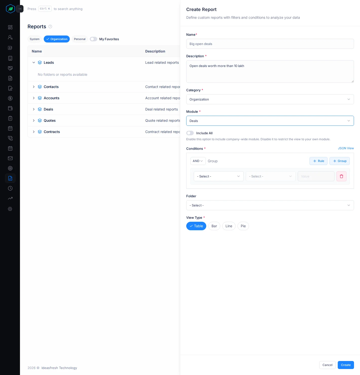Expand the Contacts folder row
This screenshot has width=360, height=375.
34,87
